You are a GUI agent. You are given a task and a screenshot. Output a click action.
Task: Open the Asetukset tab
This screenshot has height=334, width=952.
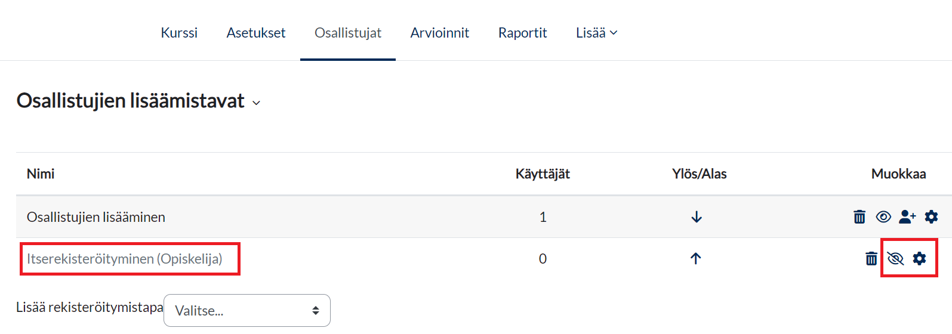pos(256,33)
